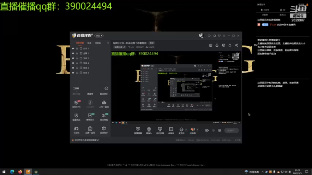This screenshot has height=175, width=312.
Task: Launch Microsoft Edge from taskbar
Action: click(x=12, y=171)
